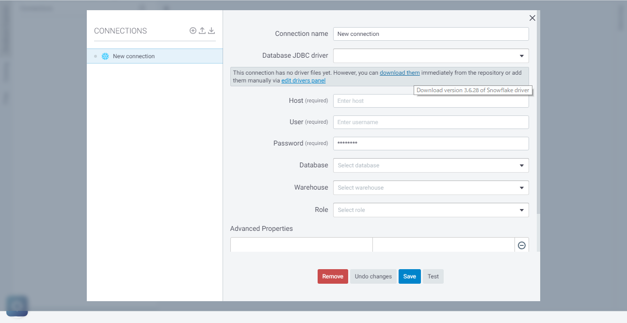Click the Snowflake icon beside New connection
The image size is (627, 323).
[105, 56]
